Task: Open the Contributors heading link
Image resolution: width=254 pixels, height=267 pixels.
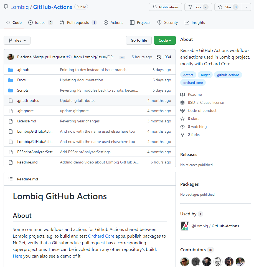Action: (197, 250)
